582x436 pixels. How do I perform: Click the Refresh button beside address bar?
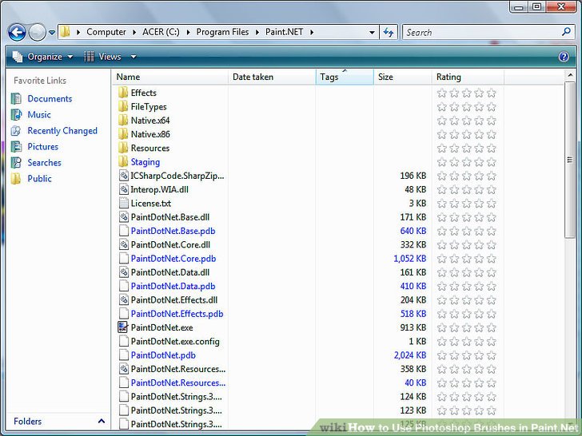click(389, 33)
